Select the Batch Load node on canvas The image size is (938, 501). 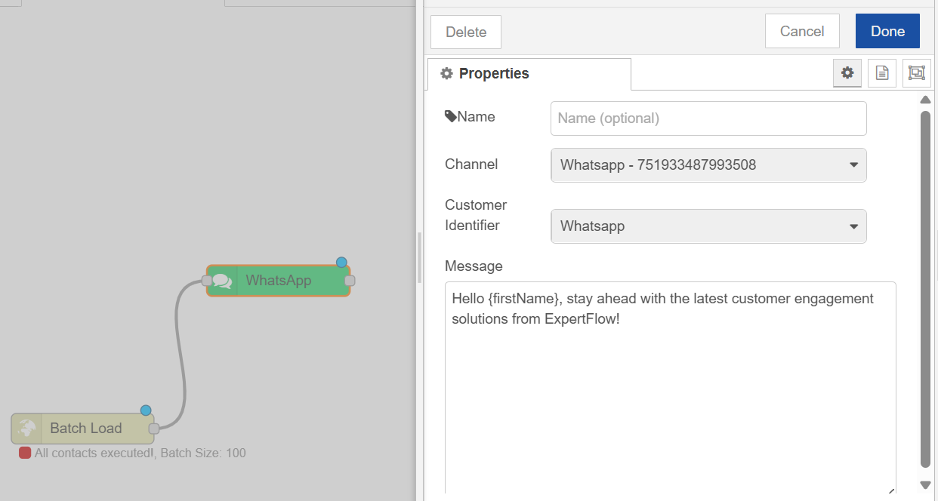click(85, 428)
